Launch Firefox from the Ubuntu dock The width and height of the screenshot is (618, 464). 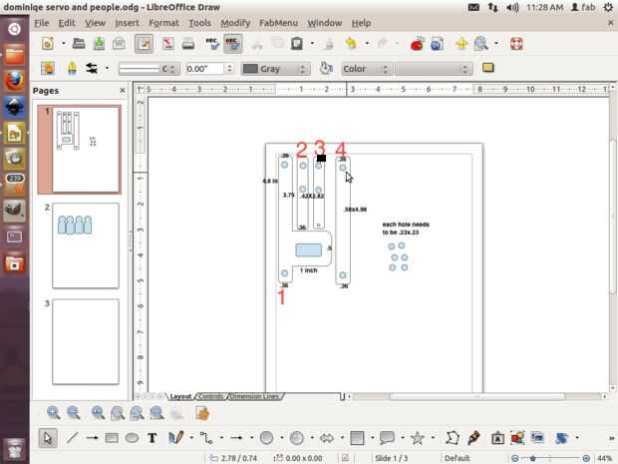point(14,82)
